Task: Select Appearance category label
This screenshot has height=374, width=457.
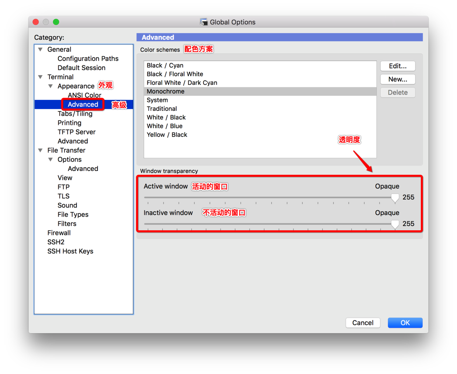Action: point(76,86)
